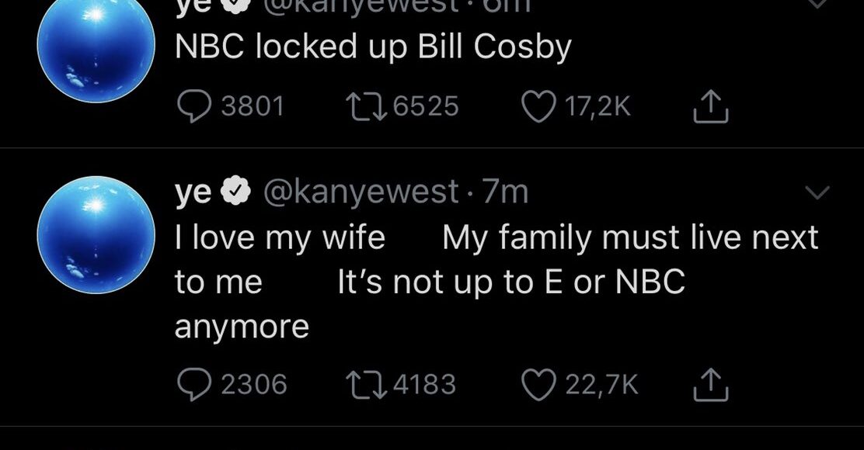Reply to the Bill Cosby tweet
Image resolution: width=864 pixels, height=450 pixels.
(192, 106)
